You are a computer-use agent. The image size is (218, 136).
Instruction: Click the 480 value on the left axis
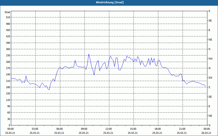(8, 24)
